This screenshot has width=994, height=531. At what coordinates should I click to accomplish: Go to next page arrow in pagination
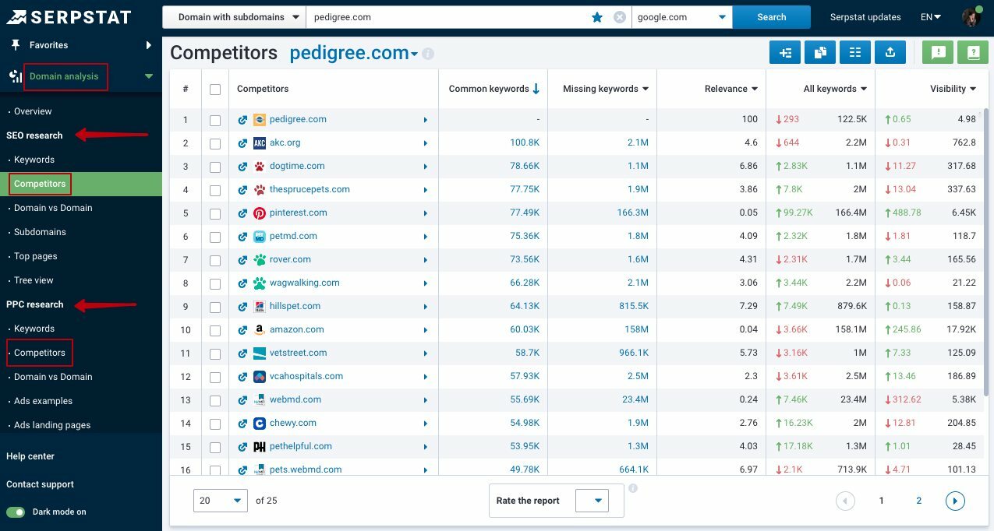(955, 501)
